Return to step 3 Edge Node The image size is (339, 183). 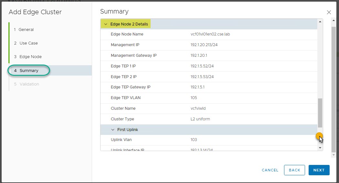(30, 56)
